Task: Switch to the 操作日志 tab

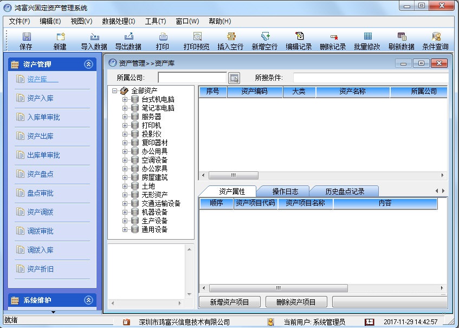Action: coord(286,191)
